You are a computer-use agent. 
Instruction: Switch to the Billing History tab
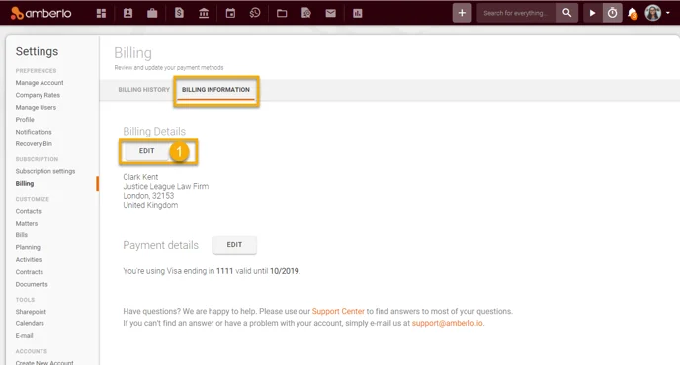point(144,89)
